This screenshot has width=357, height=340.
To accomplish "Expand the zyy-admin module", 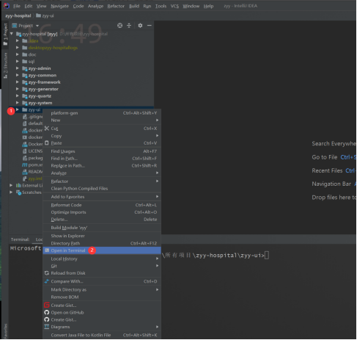I will [18, 68].
